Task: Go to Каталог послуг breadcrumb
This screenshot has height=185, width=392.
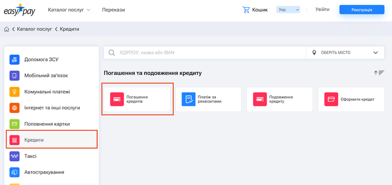Action: point(34,29)
